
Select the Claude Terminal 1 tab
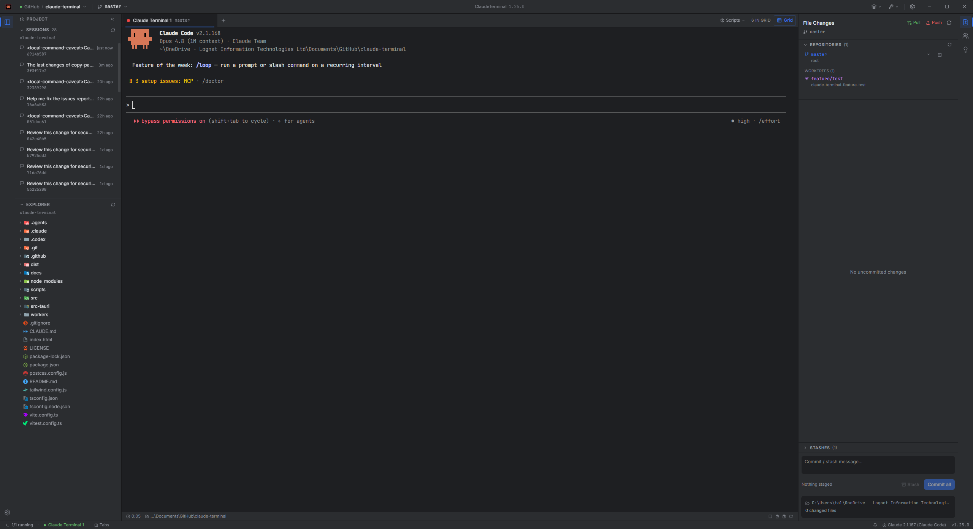(170, 21)
